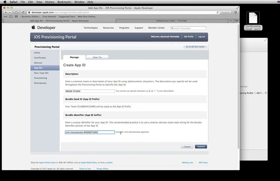Click the Description input field
The height and width of the screenshot is (181, 280).
[x=90, y=91]
